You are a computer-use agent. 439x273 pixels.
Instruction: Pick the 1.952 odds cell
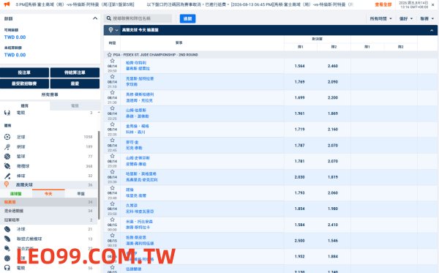299,256
